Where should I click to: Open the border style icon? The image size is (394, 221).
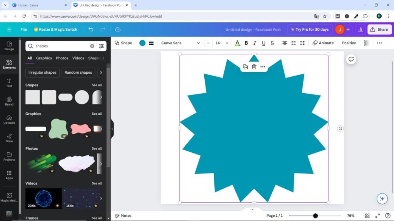(x=152, y=43)
